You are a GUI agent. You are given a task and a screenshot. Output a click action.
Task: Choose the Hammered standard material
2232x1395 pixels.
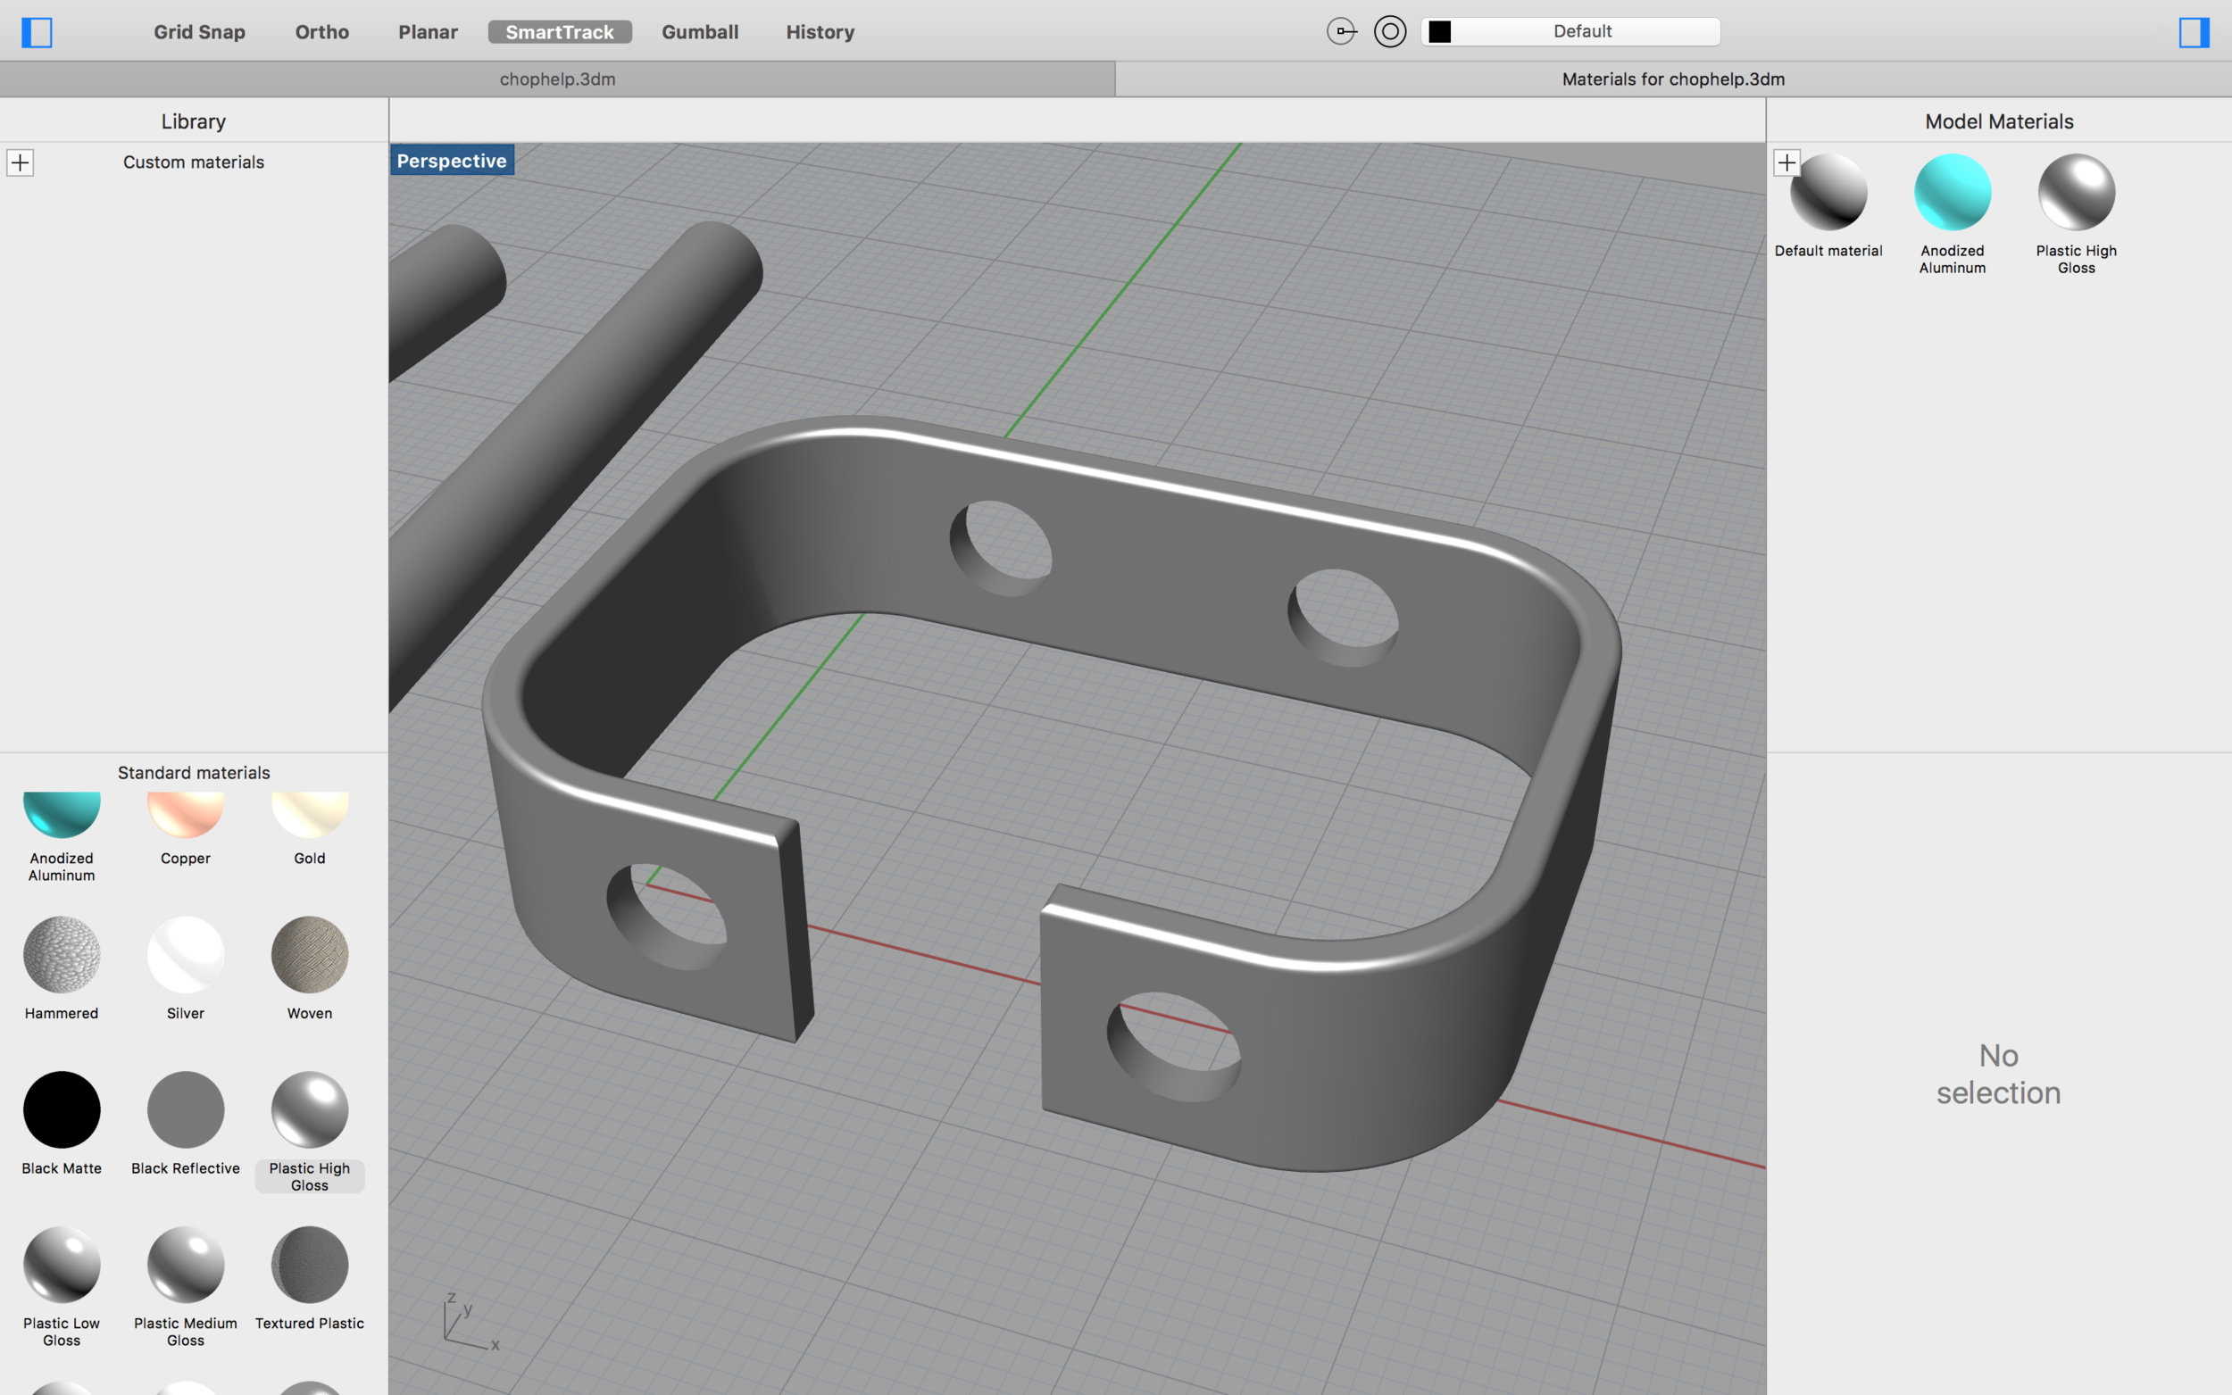pos(62,954)
